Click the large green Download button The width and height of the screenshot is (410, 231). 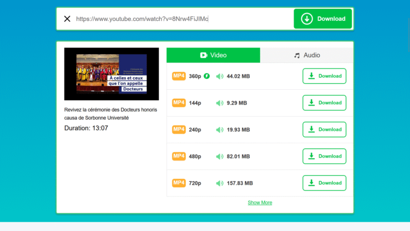point(323,19)
